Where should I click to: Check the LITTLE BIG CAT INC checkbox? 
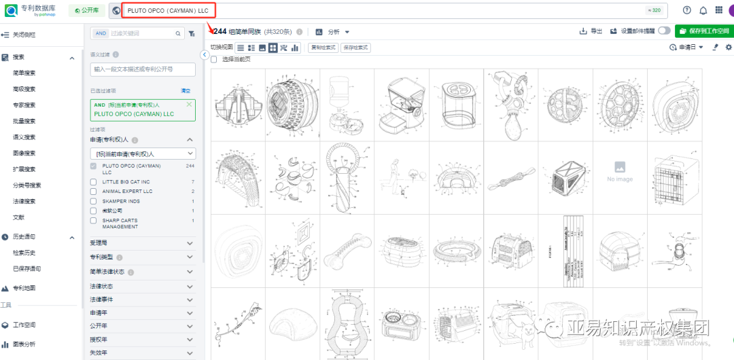(x=94, y=181)
